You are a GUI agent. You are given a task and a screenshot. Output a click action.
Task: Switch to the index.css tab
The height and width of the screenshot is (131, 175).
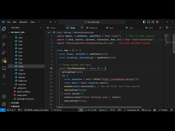[94, 28]
